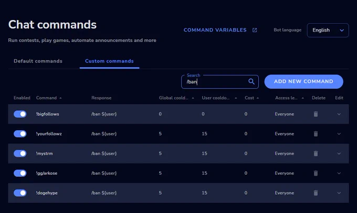Screen dimensions: 357x213
Task: Click the !yourfollowz command name
Action: point(49,134)
